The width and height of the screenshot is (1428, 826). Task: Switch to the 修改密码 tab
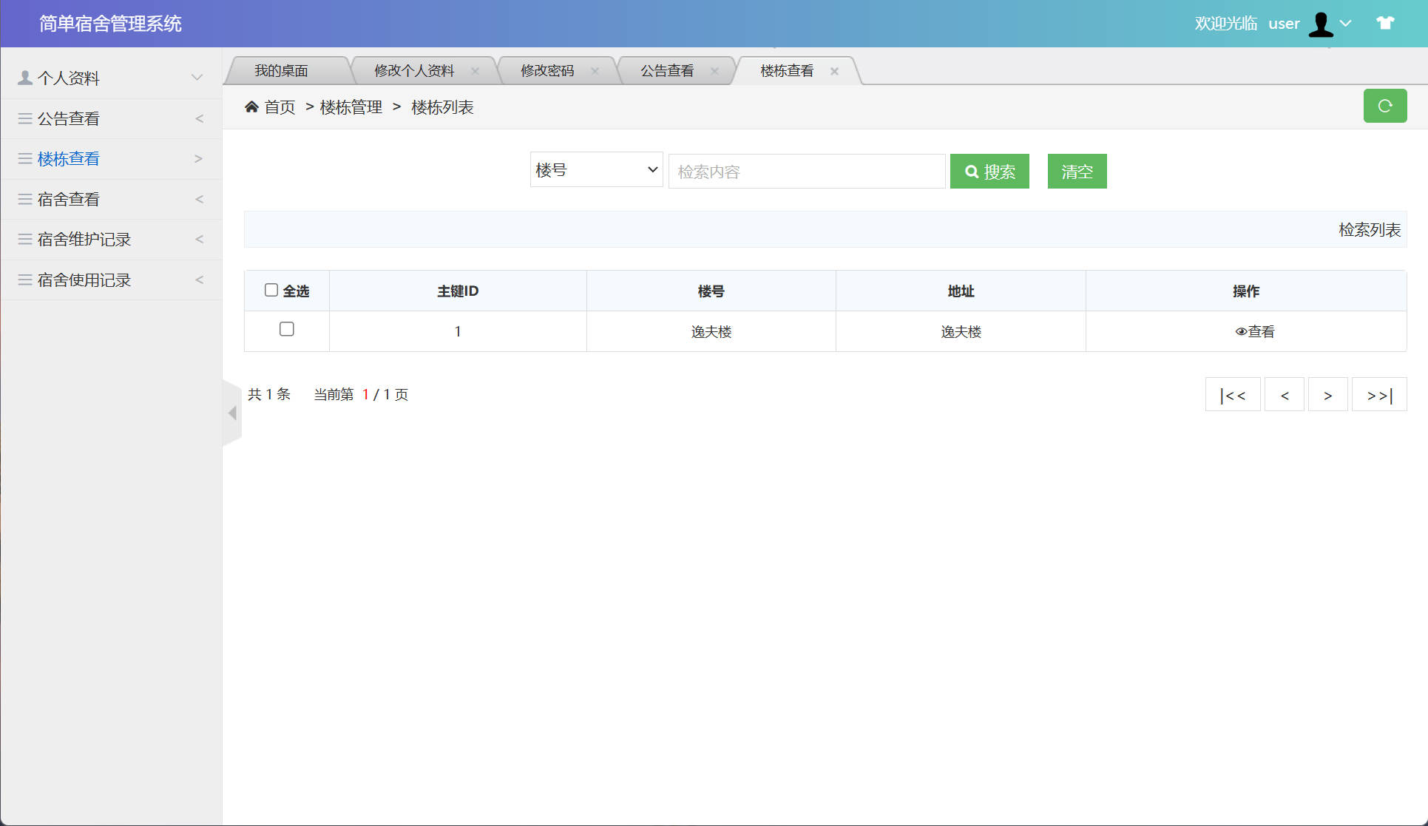click(548, 70)
